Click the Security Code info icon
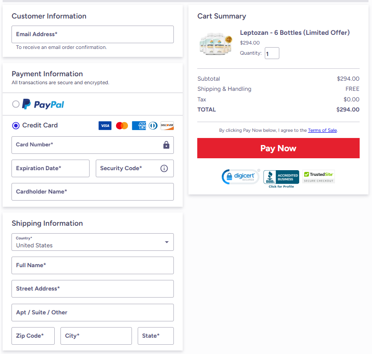Screen dimensions: 372x354 164,168
